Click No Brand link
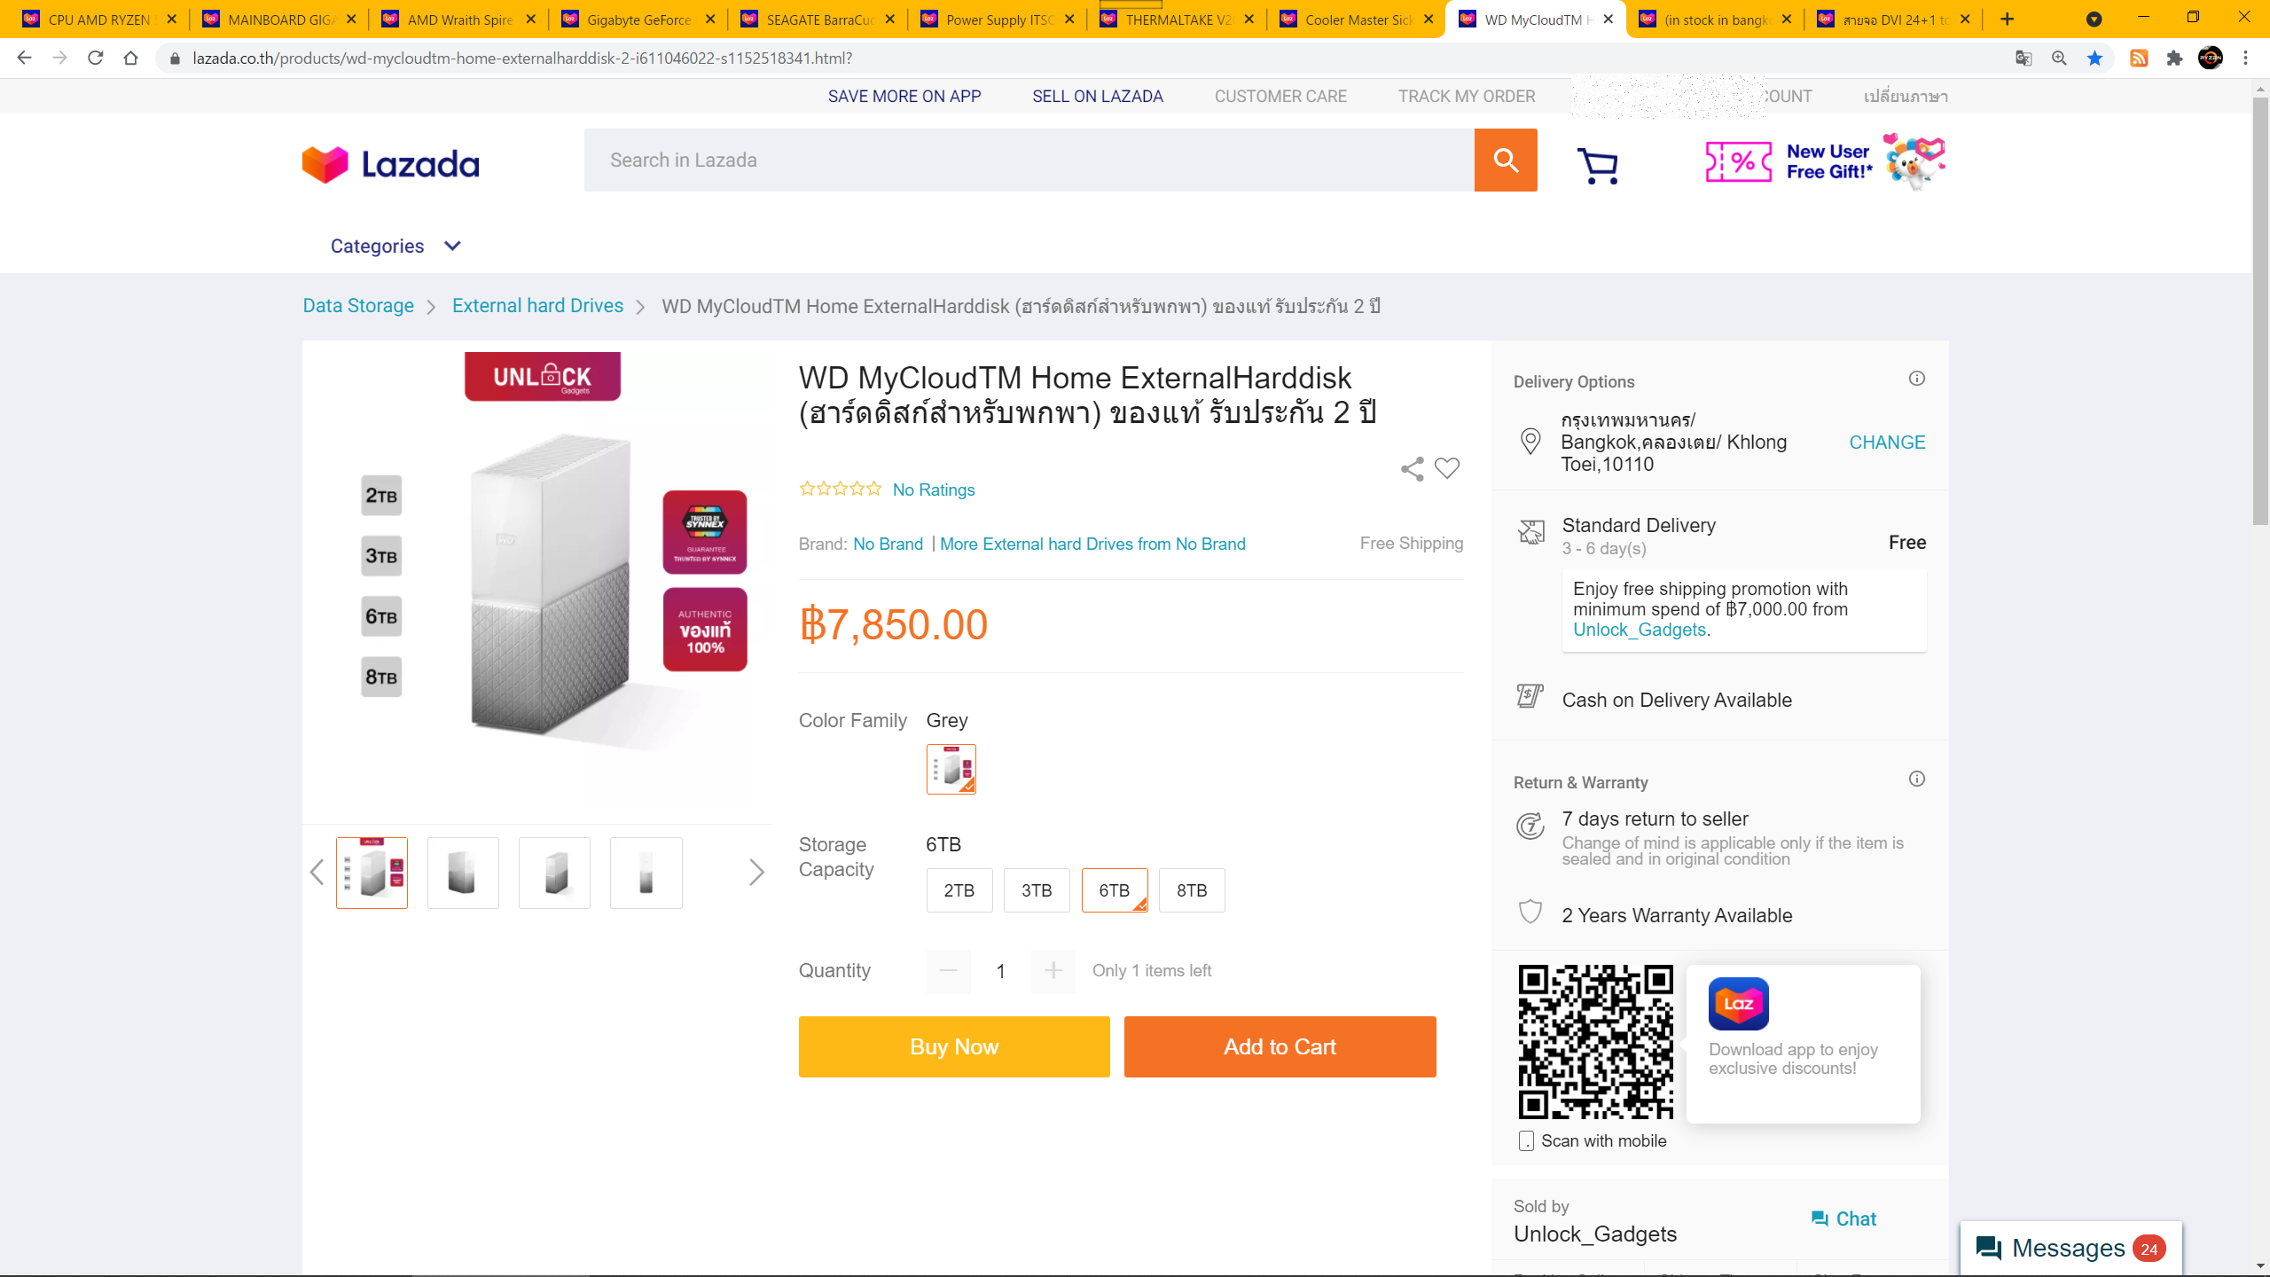The width and height of the screenshot is (2270, 1277). coord(888,544)
